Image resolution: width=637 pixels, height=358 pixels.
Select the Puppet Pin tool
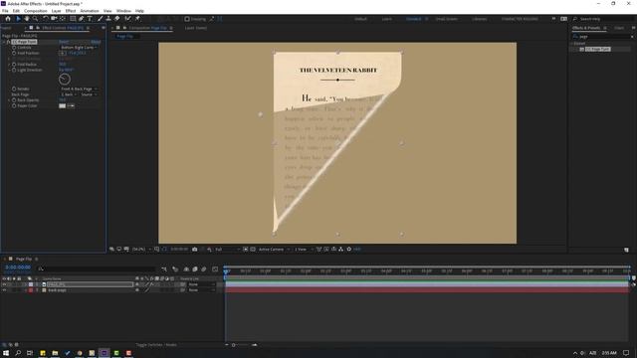point(137,19)
